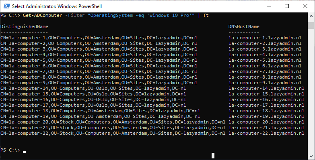Click the CN=la-computer-15 Oslo row
This screenshot has height=160, width=315.
tap(93, 94)
